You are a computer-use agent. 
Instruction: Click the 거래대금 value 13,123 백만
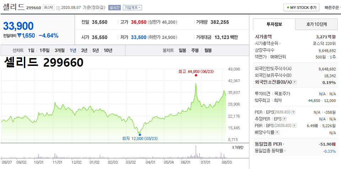(x=226, y=37)
